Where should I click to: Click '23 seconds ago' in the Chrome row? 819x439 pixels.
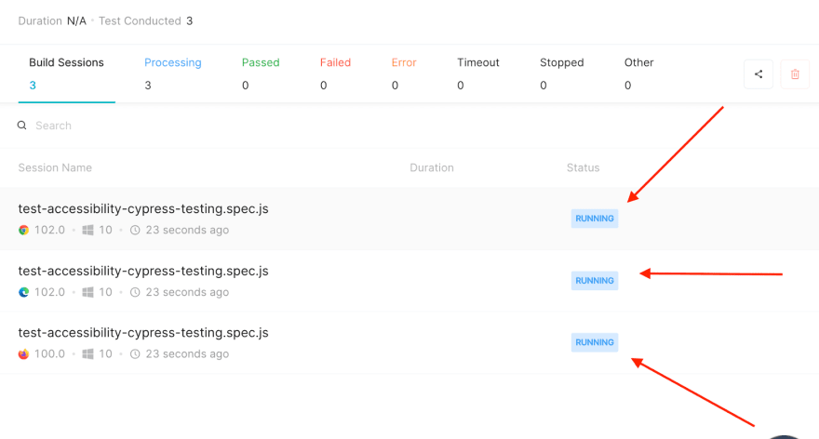click(x=187, y=231)
